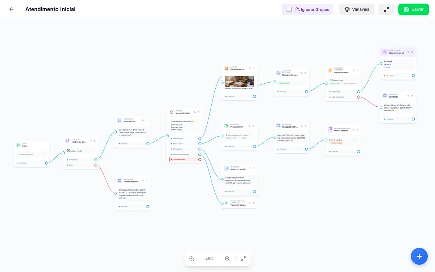
Task: Select the Falar com atendente output row
Action: [x=185, y=154]
